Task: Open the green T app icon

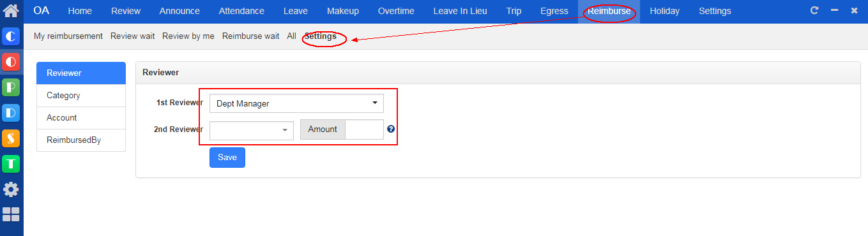Action: pyautogui.click(x=11, y=164)
